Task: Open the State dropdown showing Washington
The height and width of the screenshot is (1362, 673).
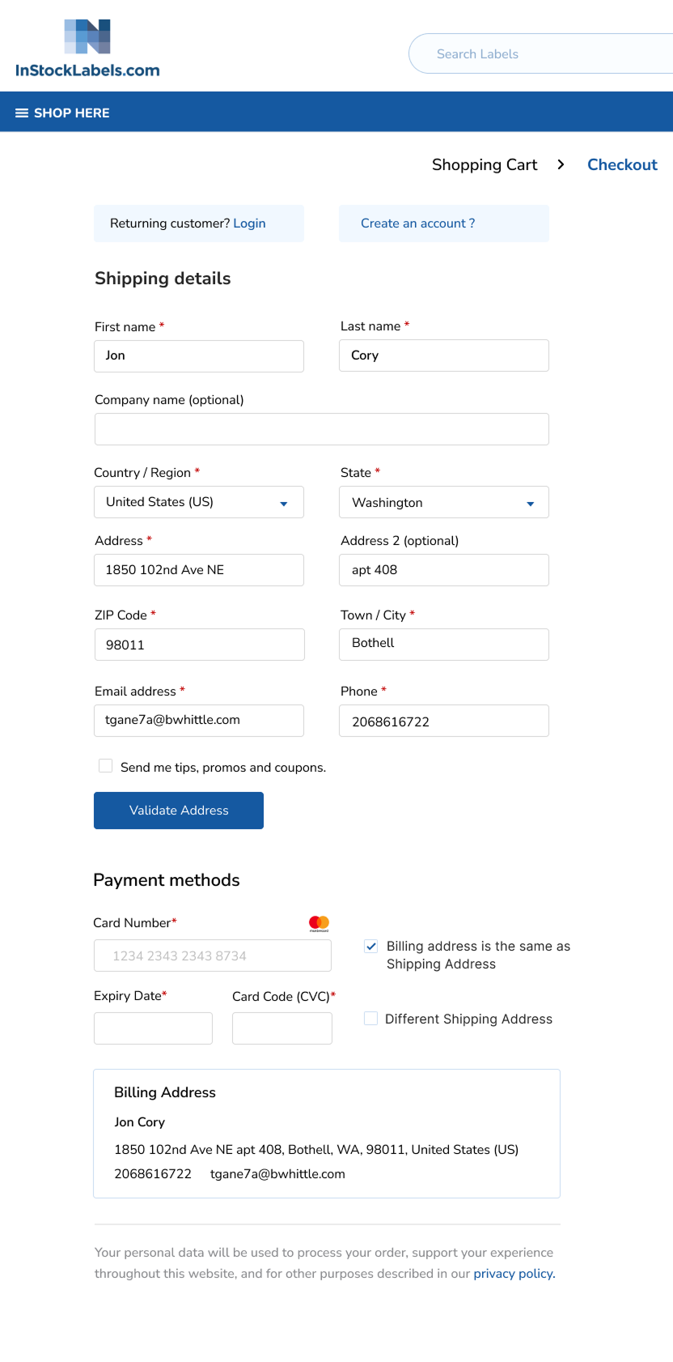Action: point(443,502)
